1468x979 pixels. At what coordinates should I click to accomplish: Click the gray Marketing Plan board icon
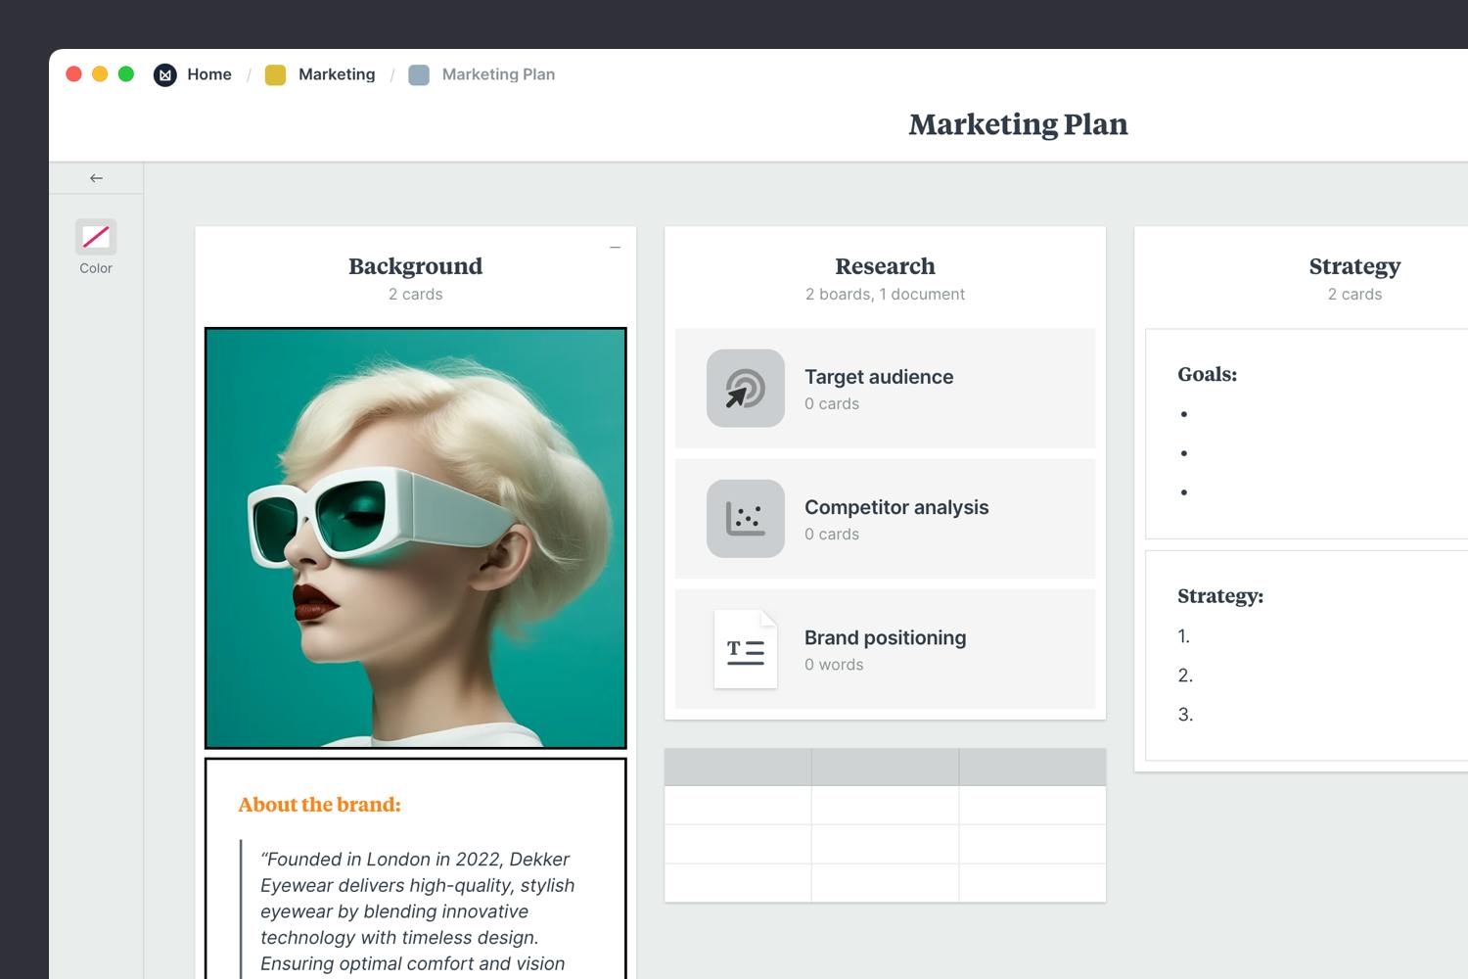pyautogui.click(x=419, y=74)
